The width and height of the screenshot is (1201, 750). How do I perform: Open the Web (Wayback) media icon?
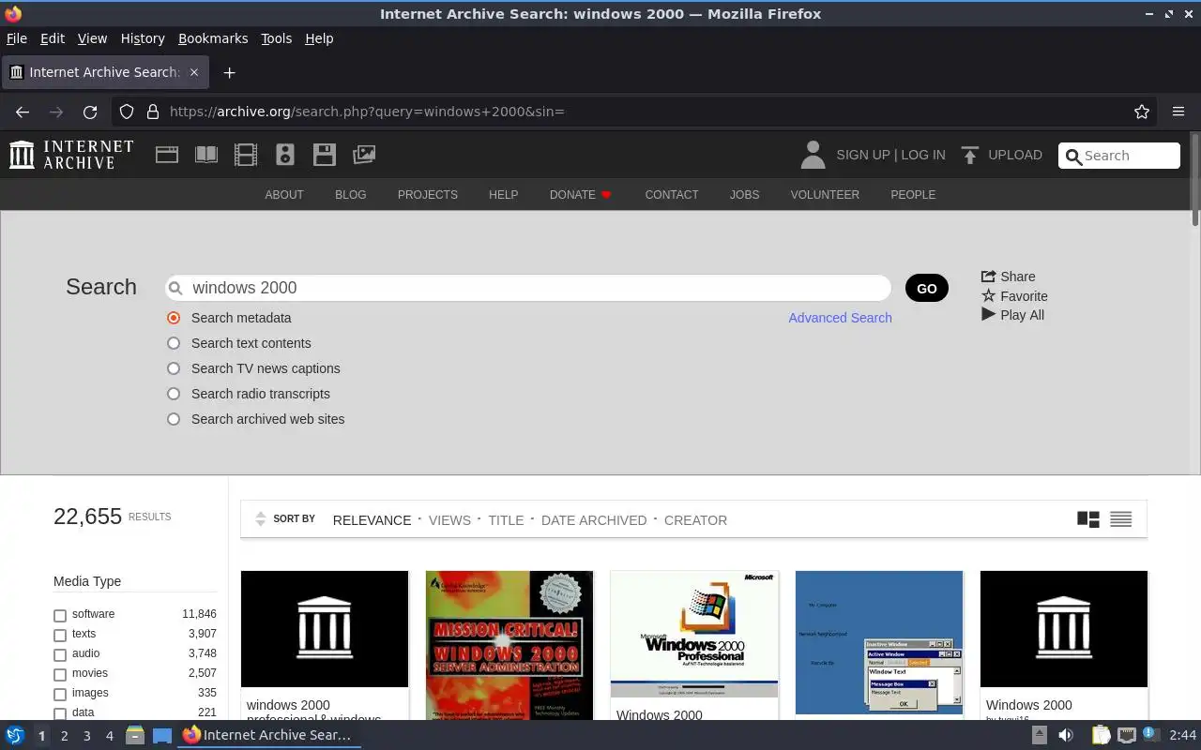(x=167, y=155)
